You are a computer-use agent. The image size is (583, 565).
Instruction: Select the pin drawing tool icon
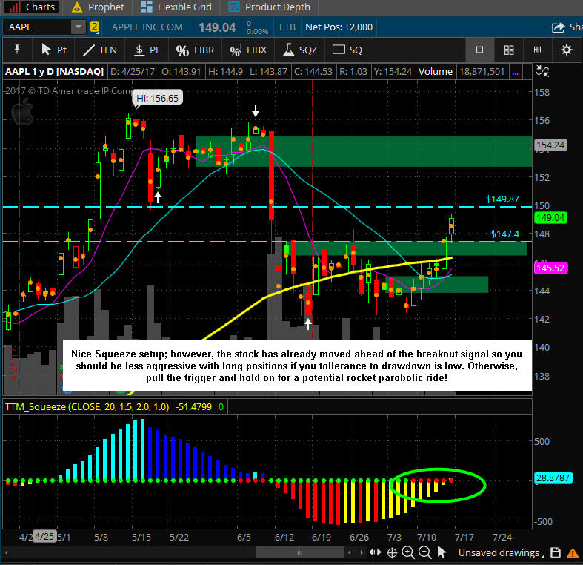17,50
